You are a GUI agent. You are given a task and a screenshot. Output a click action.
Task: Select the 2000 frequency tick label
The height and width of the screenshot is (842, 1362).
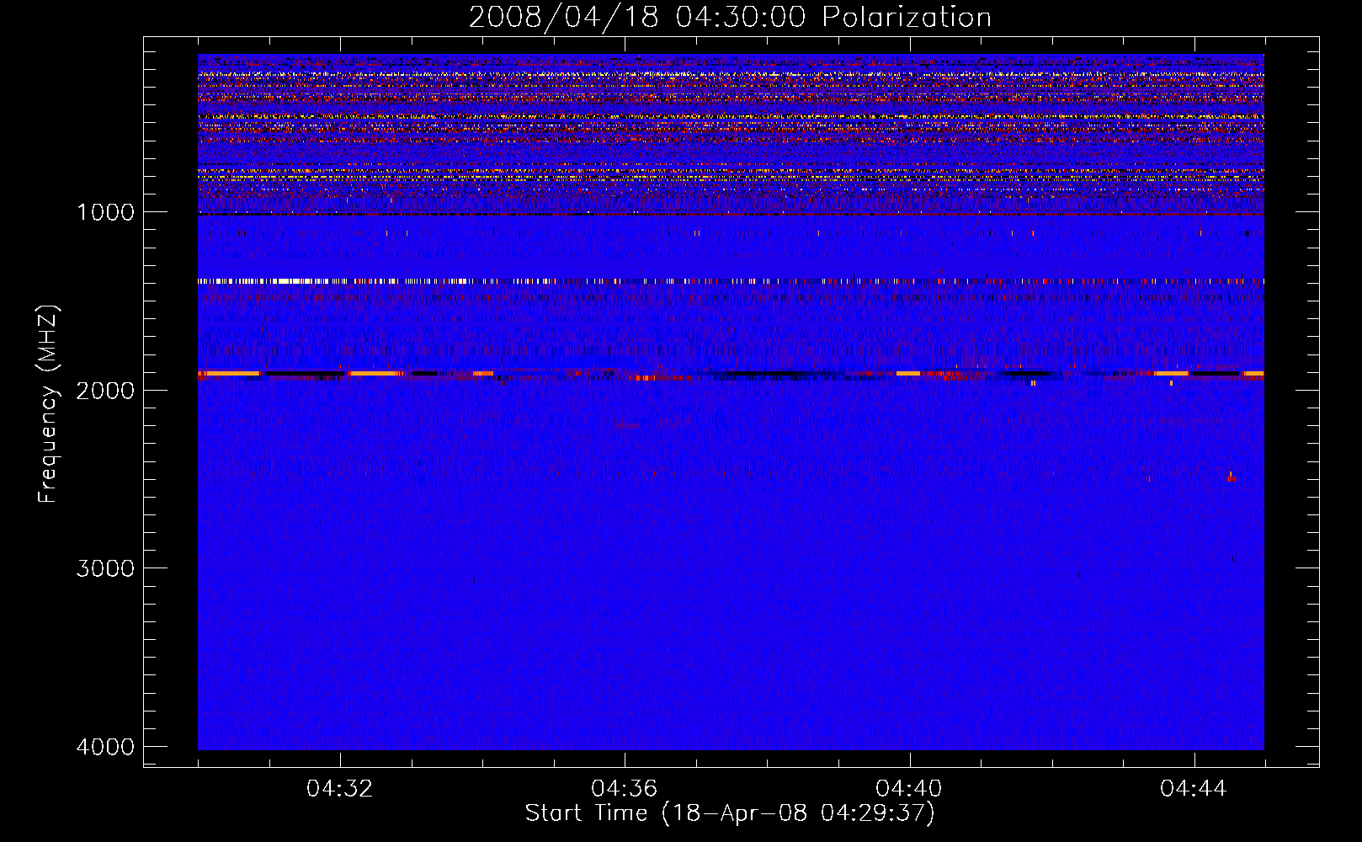[x=105, y=390]
